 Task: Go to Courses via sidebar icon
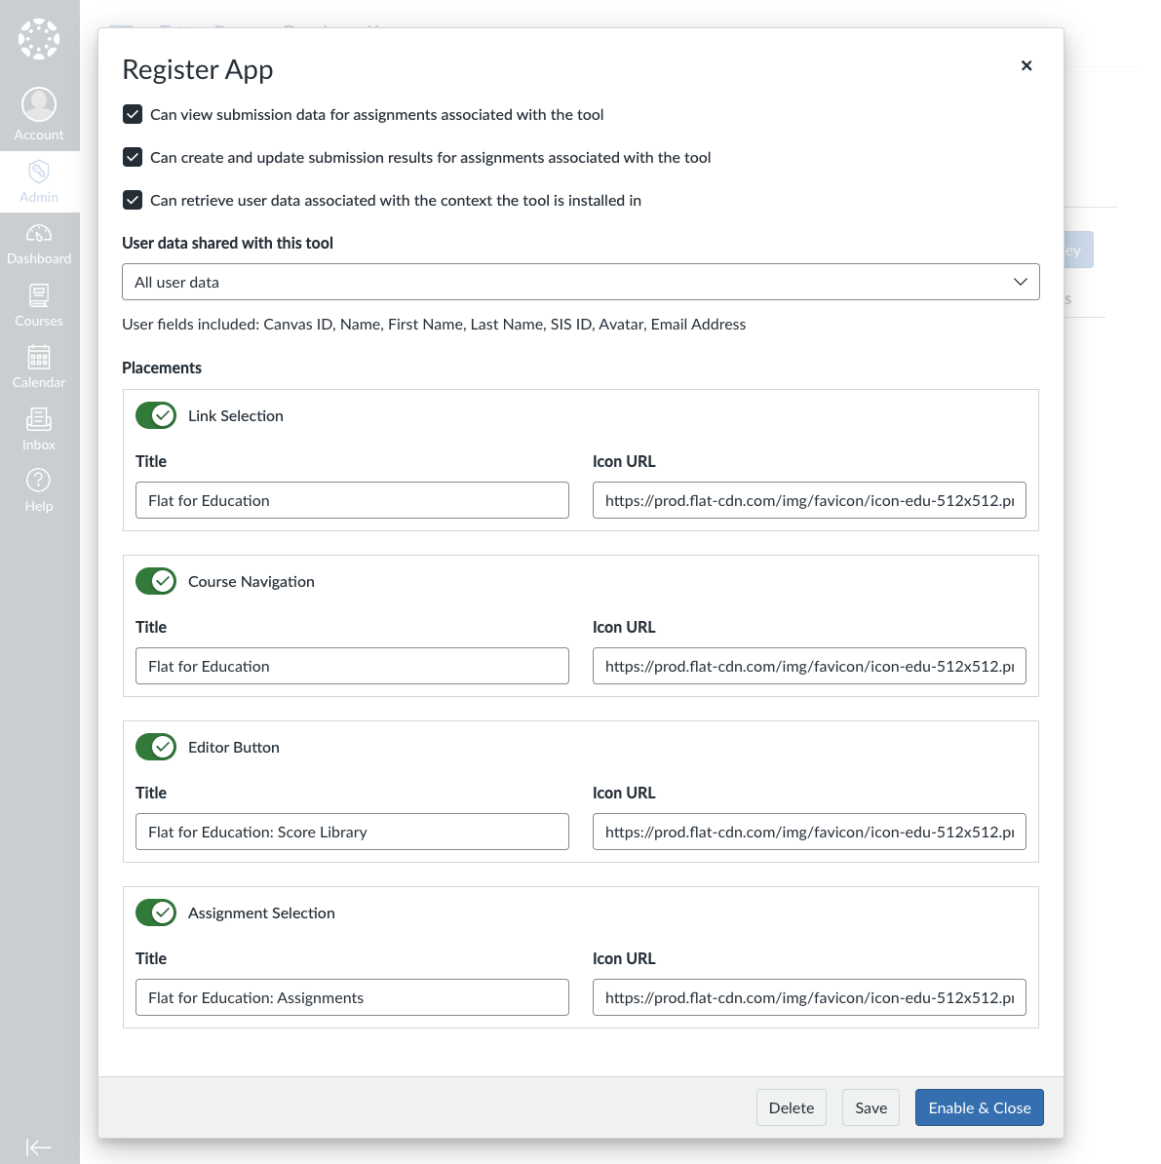click(x=39, y=295)
